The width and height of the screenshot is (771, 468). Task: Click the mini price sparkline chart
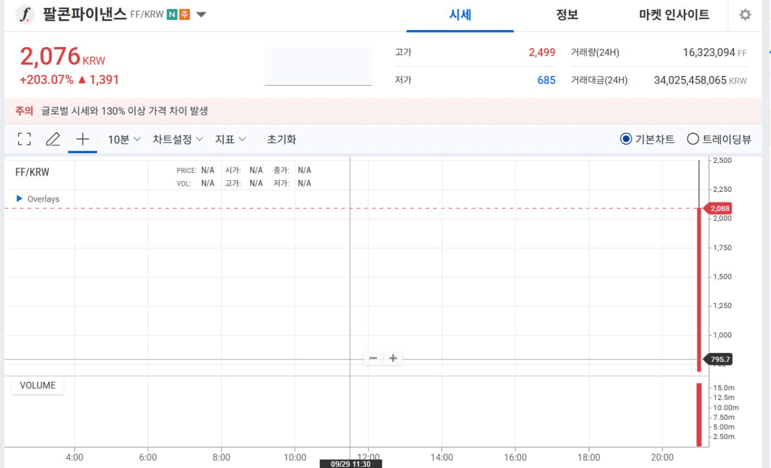[318, 67]
